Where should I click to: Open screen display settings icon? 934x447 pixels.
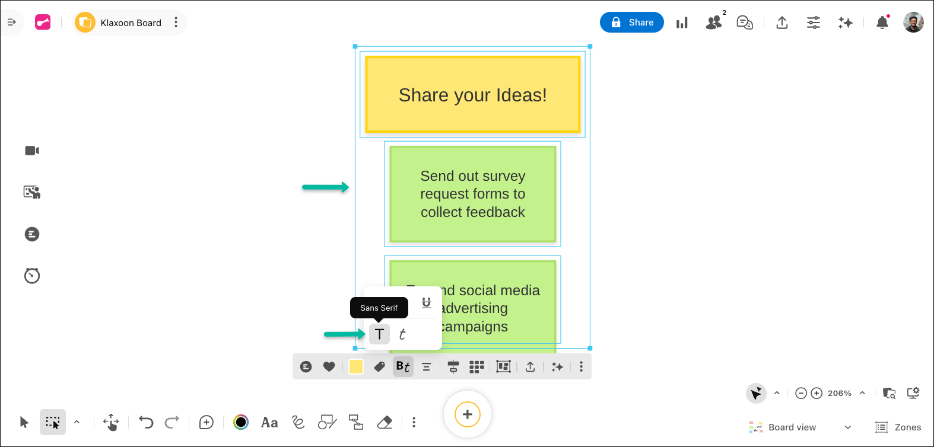pyautogui.click(x=913, y=393)
